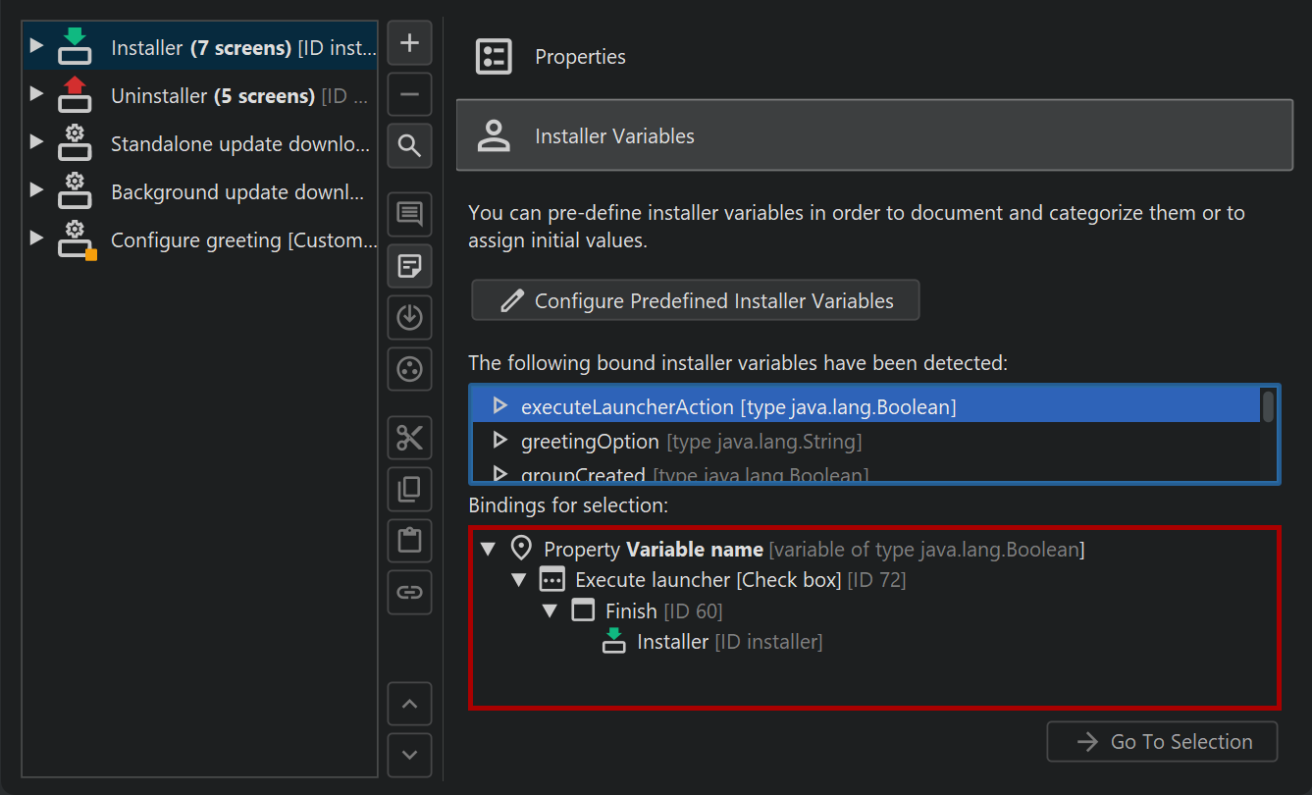Click the magnifier search icon

(410, 146)
